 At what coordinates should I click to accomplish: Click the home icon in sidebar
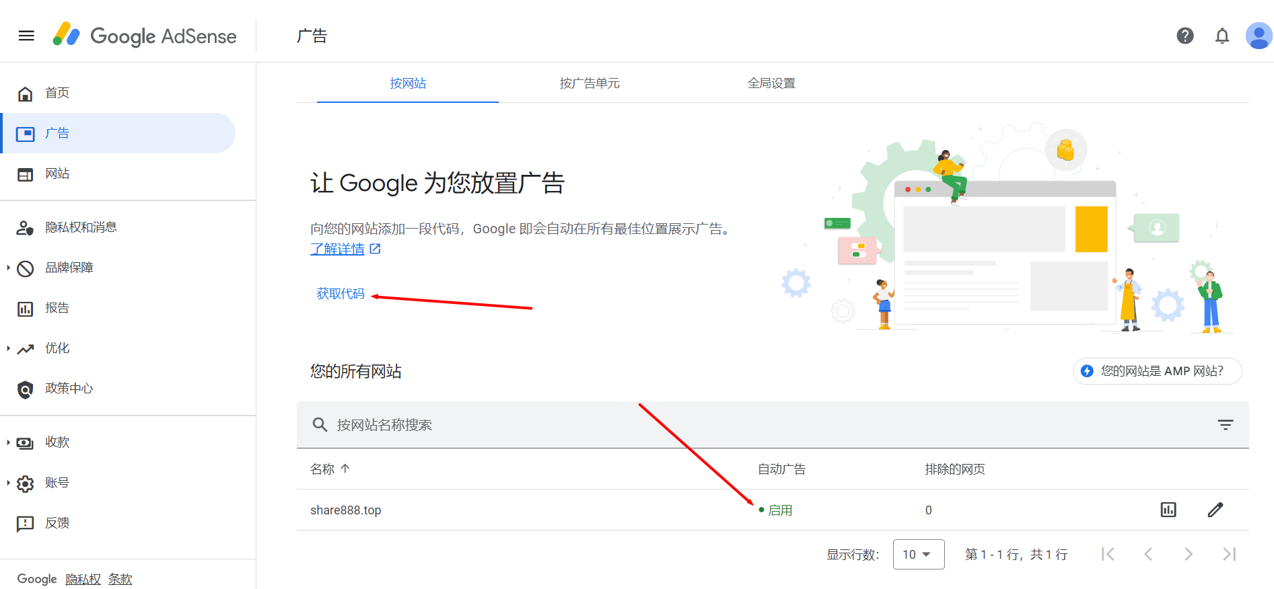25,93
